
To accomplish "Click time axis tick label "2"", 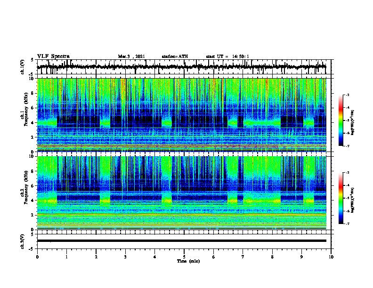I will pos(96,257).
